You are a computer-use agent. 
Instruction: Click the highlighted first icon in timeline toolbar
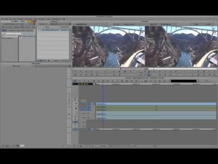[x=75, y=81]
